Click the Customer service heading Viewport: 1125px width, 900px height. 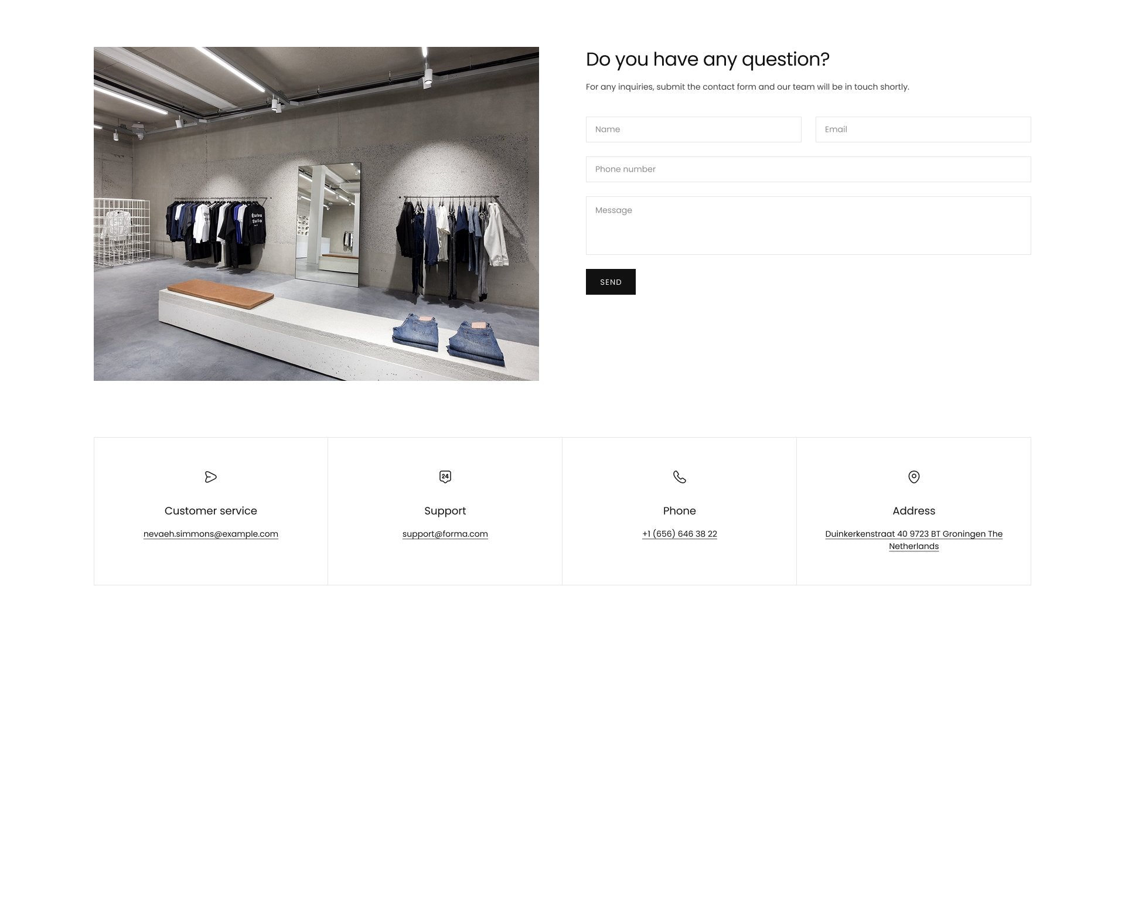click(211, 511)
